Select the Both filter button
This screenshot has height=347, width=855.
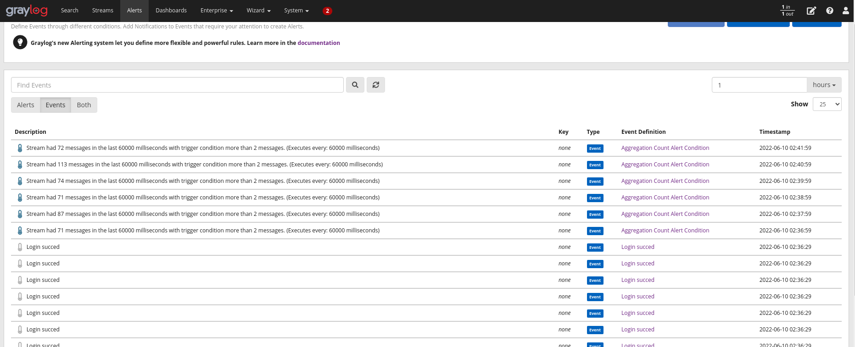pos(84,105)
